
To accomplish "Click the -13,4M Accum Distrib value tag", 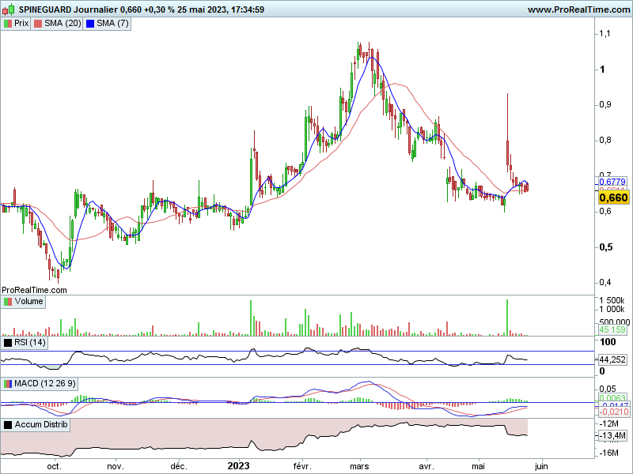I will tap(612, 436).
